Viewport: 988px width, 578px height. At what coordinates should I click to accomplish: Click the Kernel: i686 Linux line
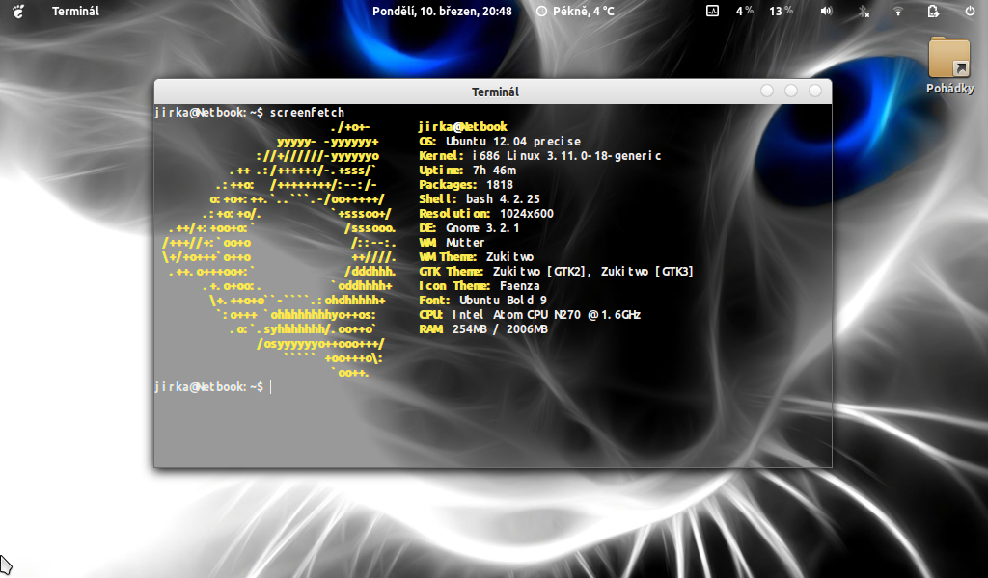click(540, 156)
